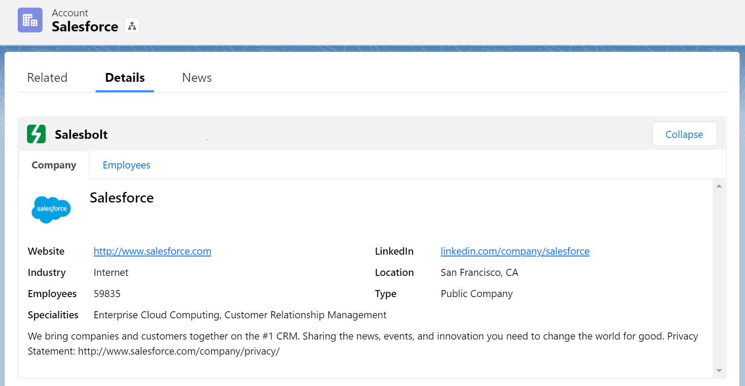745x386 pixels.
Task: Click the scrollbar down arrow
Action: [719, 371]
